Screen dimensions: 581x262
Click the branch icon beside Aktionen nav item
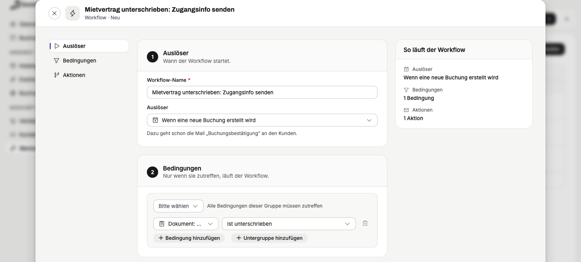[57, 75]
